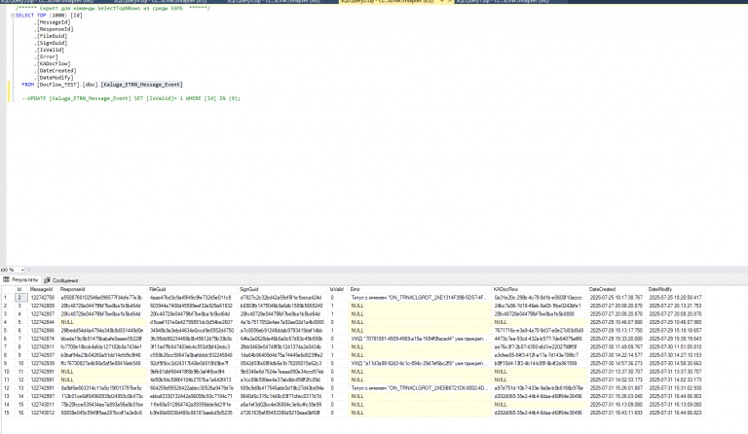Image resolution: width=748 pixels, height=434 pixels.
Task: Click DateCreated cell 2025-07-31 14:02:33.173
Action: click(617, 380)
